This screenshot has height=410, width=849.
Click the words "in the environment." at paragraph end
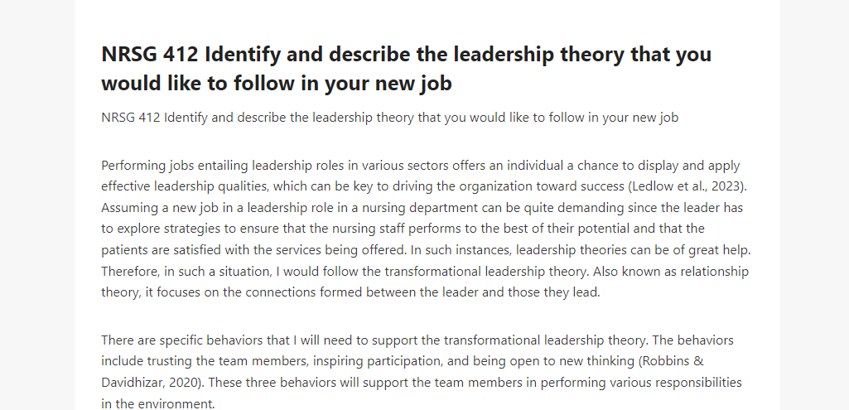pyautogui.click(x=158, y=404)
